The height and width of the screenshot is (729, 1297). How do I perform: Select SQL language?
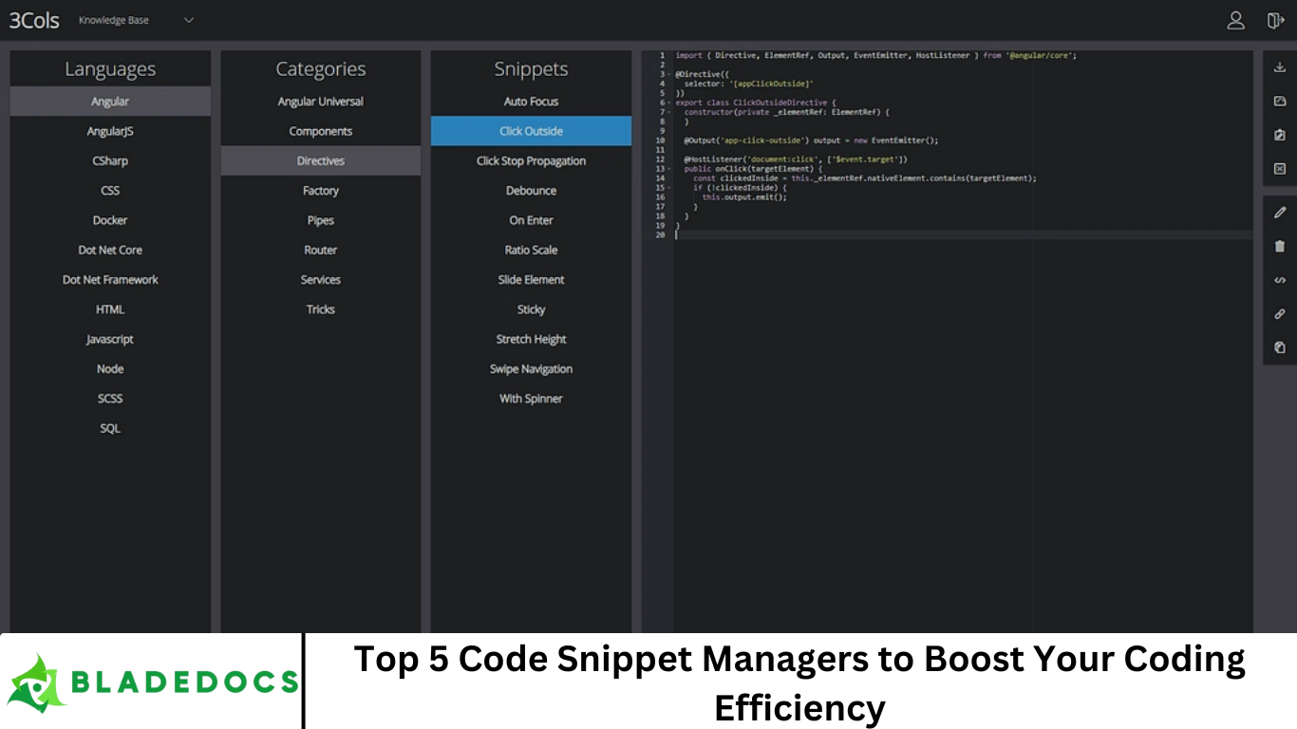[x=110, y=428]
